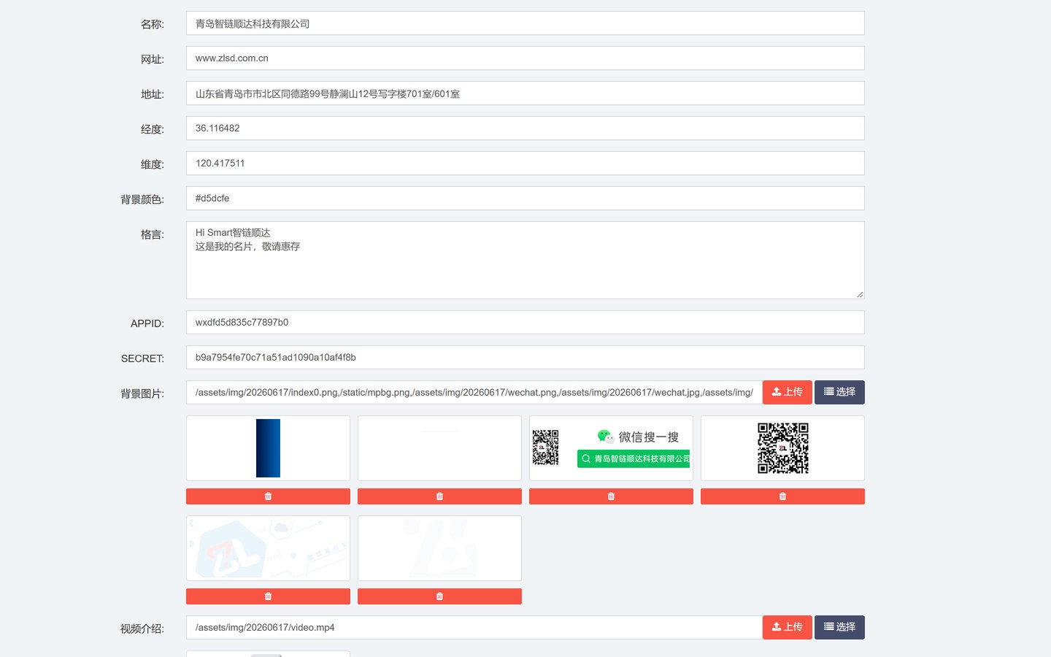
Task: Focus the company name input field
Action: pos(525,23)
